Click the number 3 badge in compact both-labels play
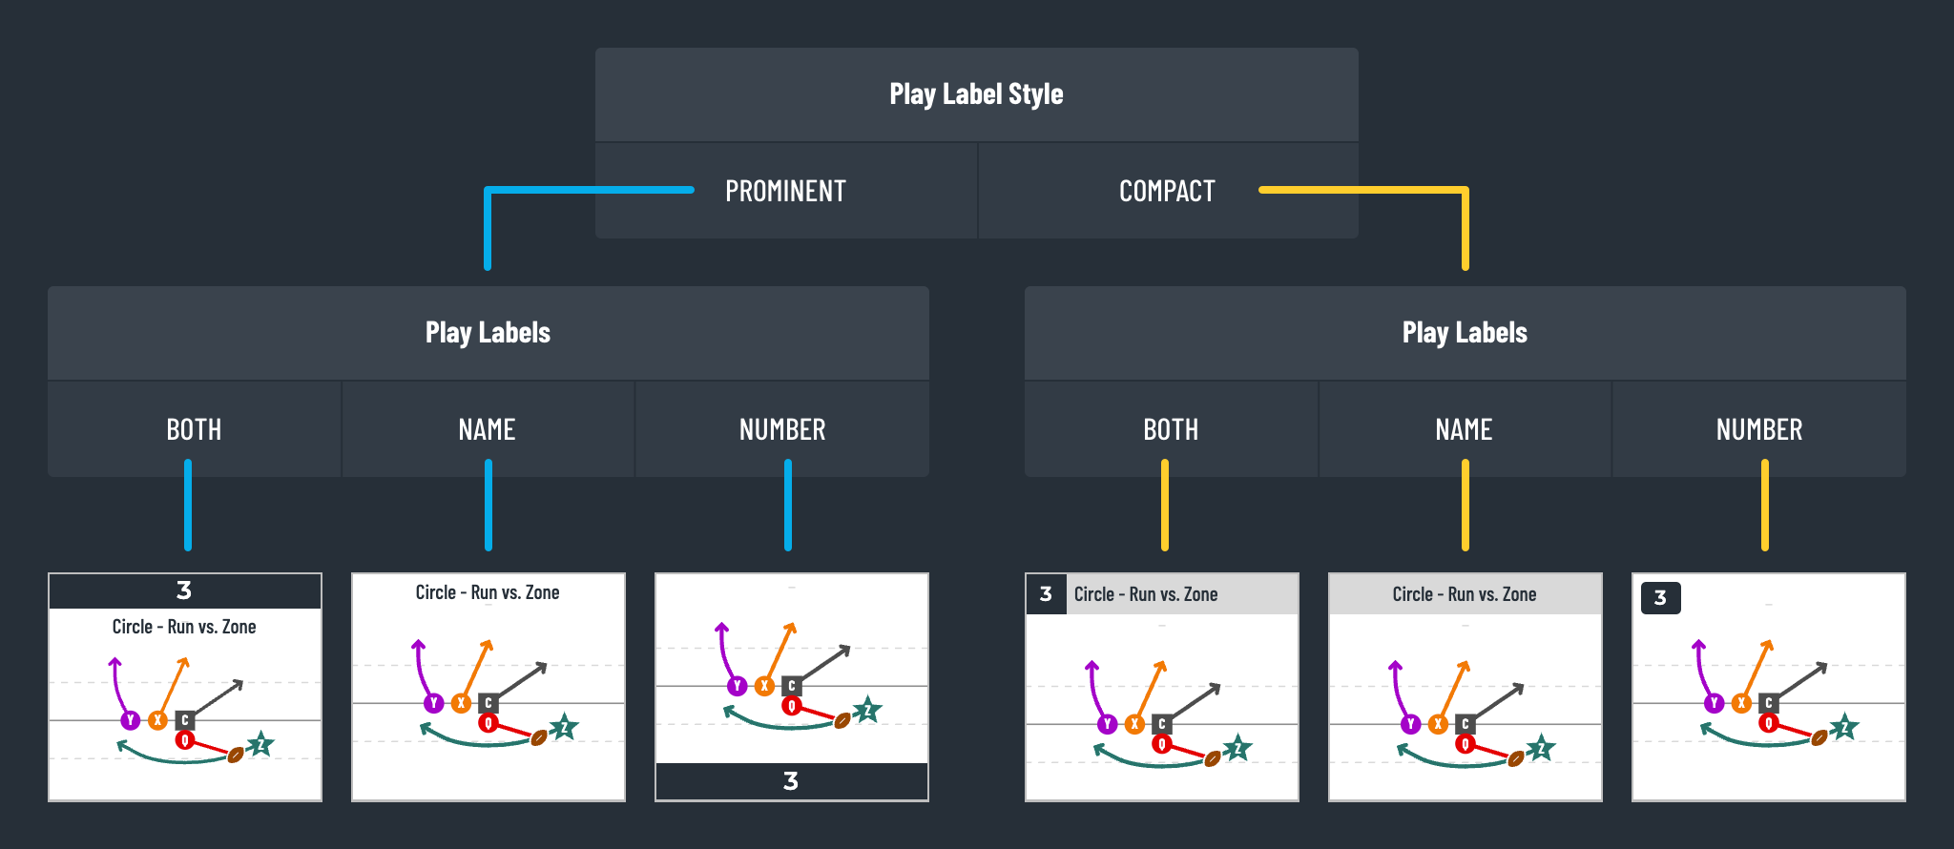 pos(1047,594)
